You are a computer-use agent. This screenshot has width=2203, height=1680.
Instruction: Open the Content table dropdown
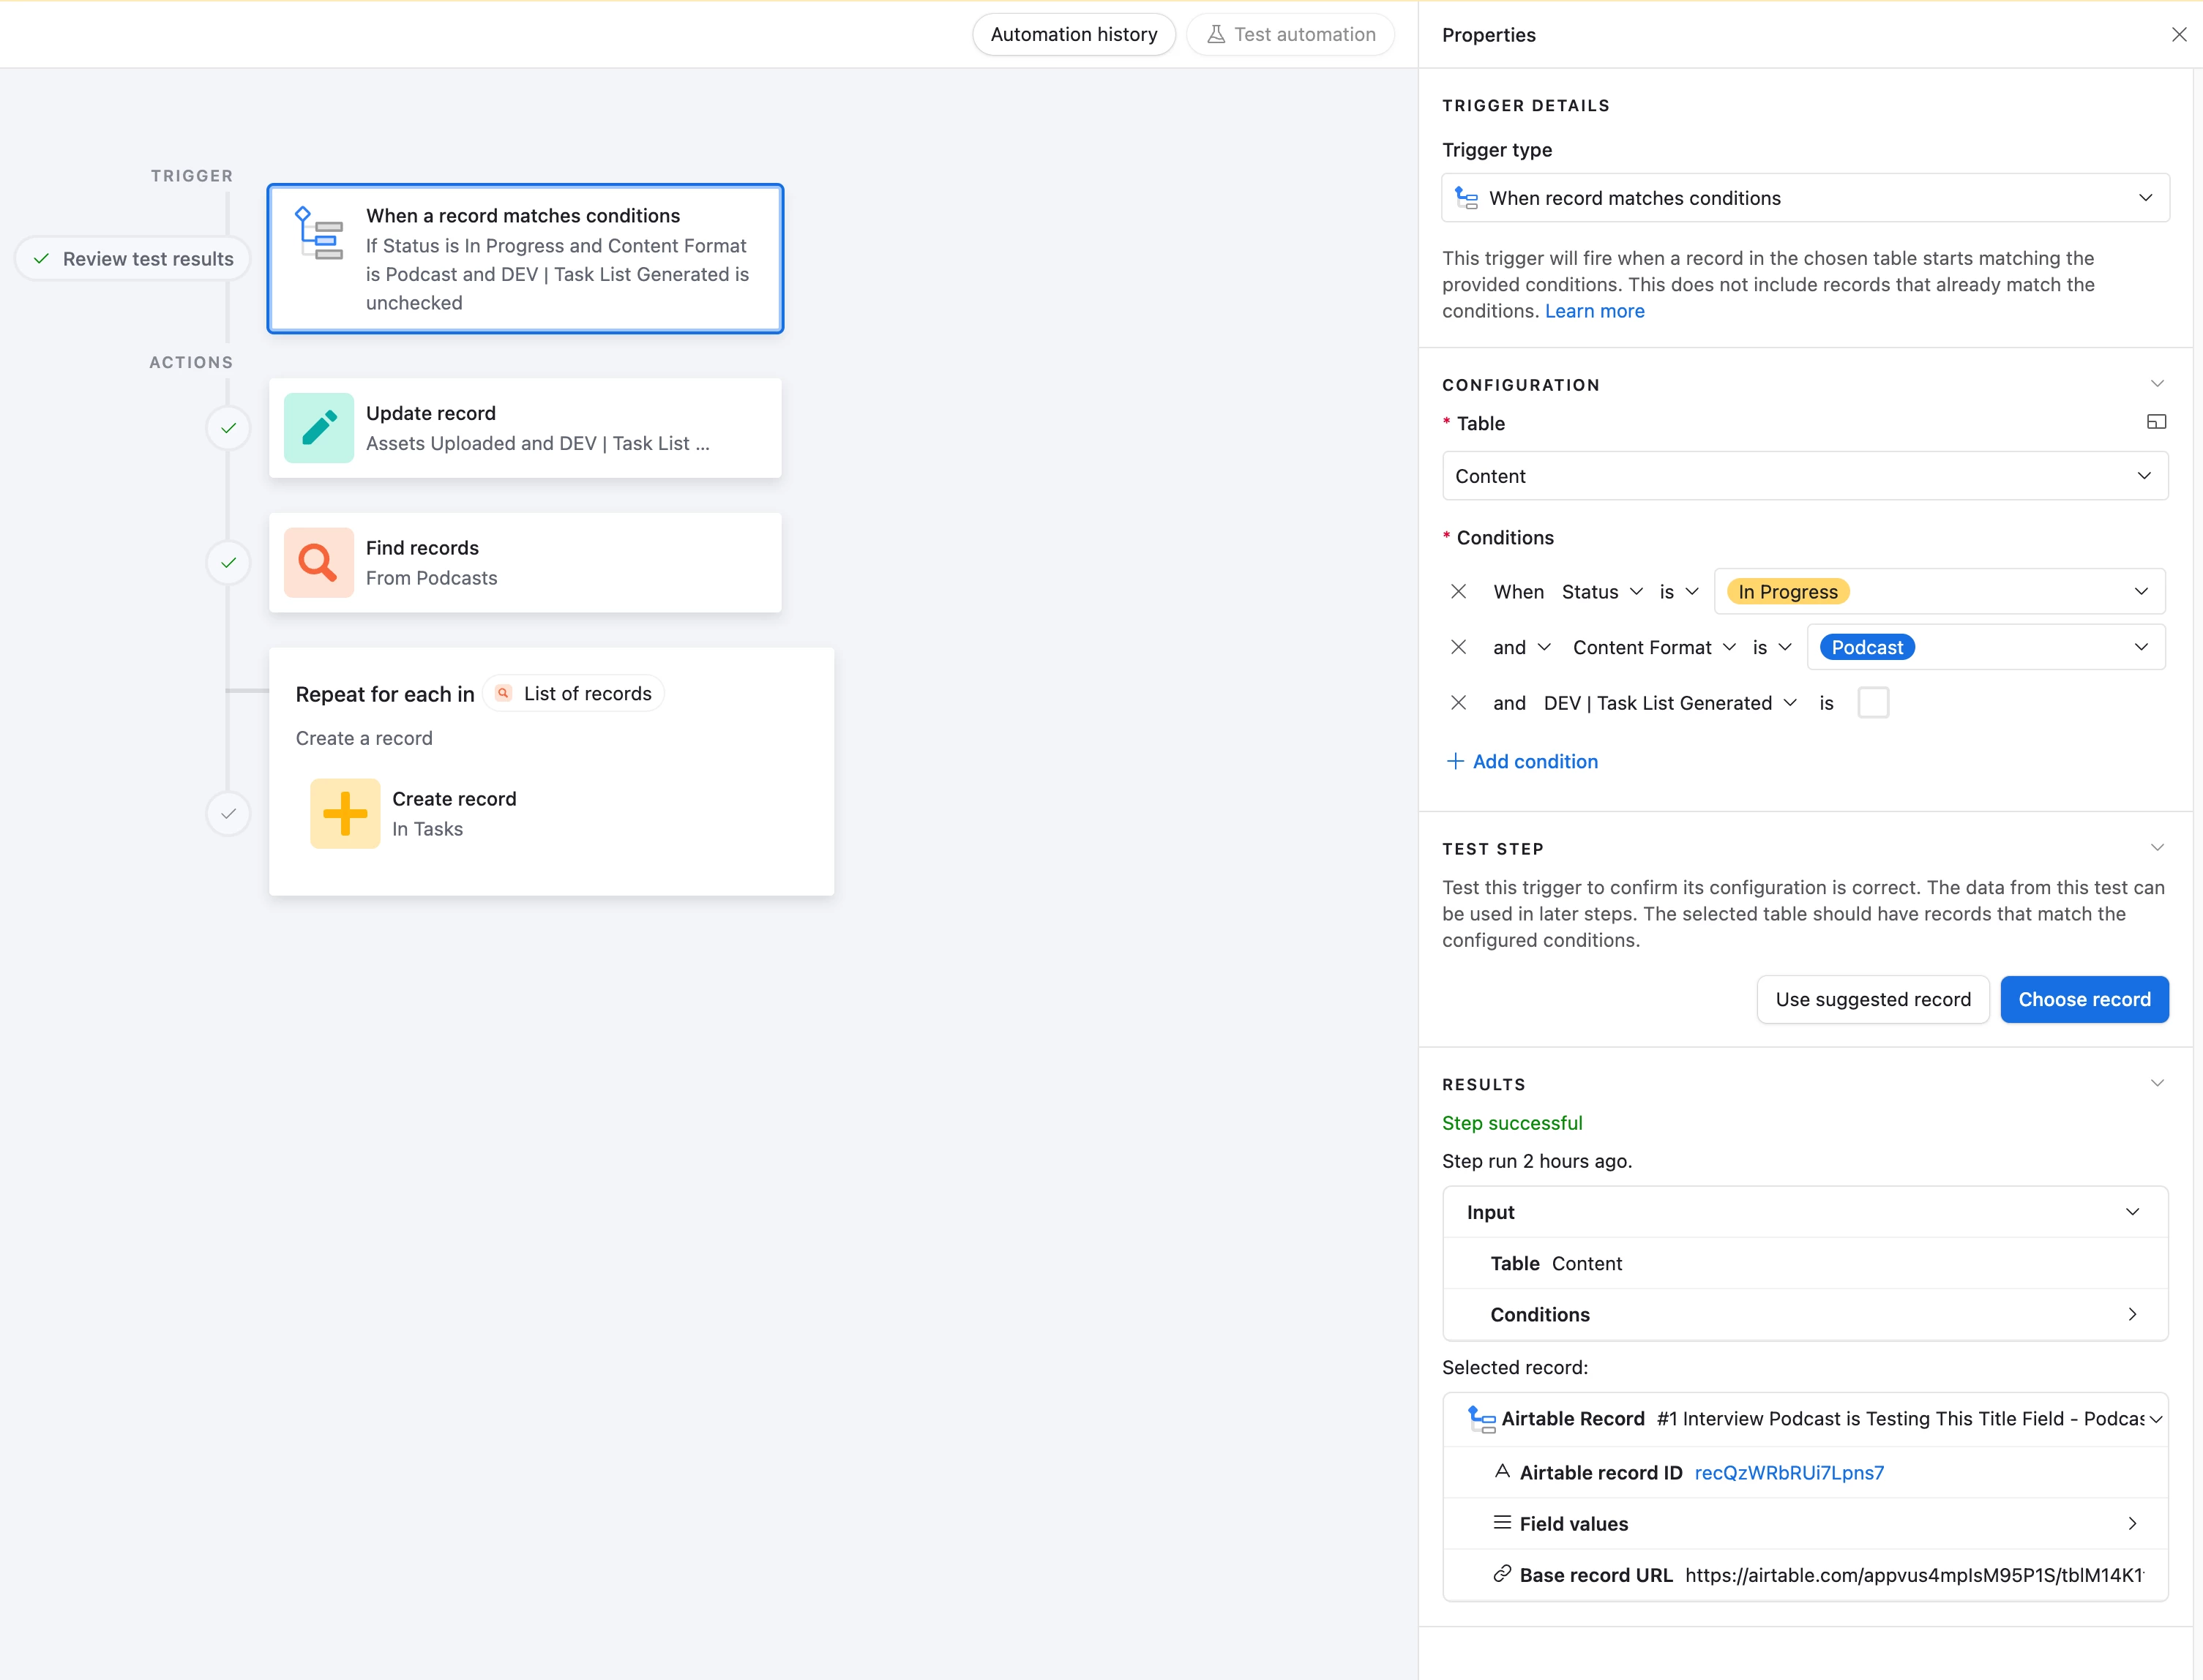(x=1804, y=476)
